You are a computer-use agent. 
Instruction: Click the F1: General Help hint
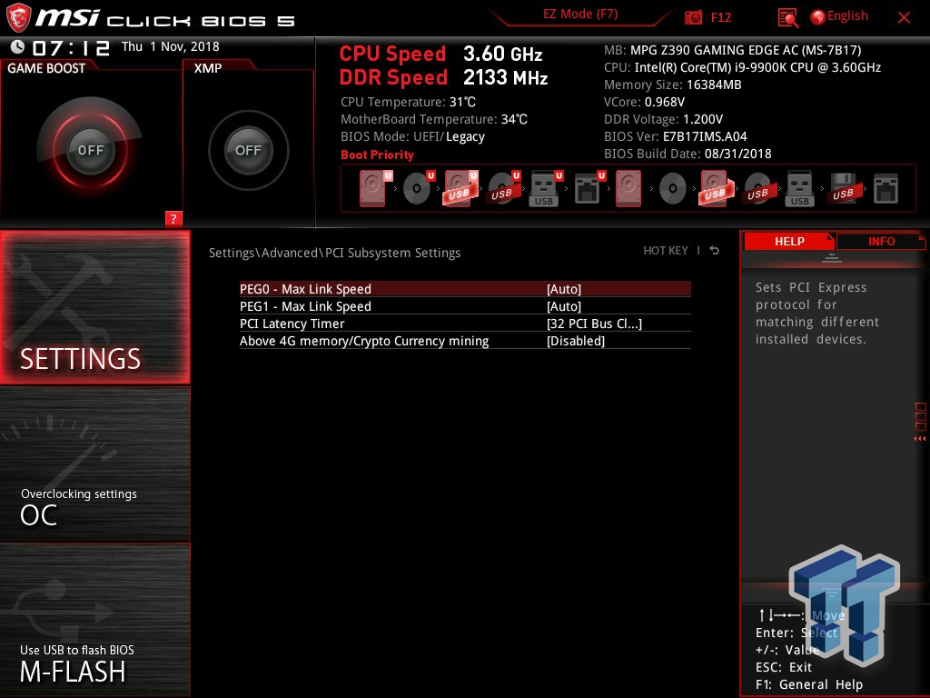pyautogui.click(x=809, y=684)
